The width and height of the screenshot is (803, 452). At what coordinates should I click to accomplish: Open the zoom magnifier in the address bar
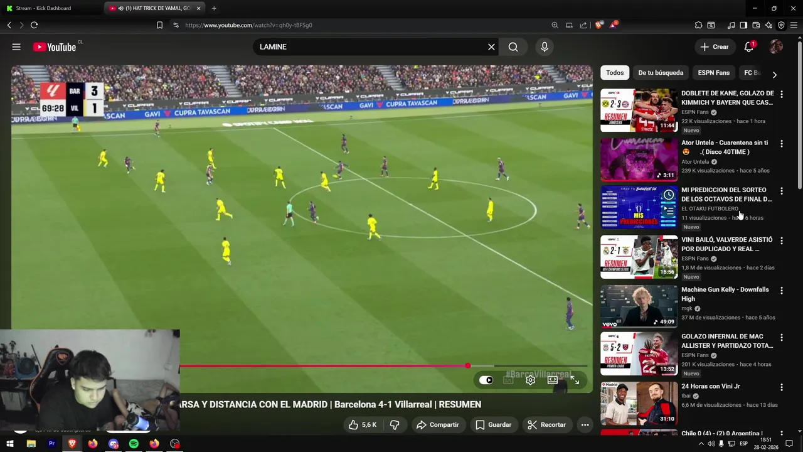[x=555, y=25]
